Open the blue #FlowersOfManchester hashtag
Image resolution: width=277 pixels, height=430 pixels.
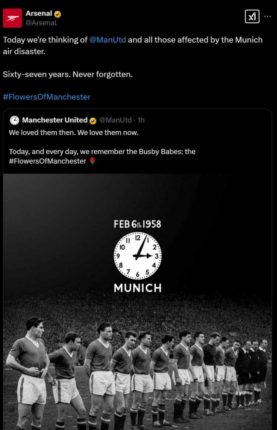47,97
